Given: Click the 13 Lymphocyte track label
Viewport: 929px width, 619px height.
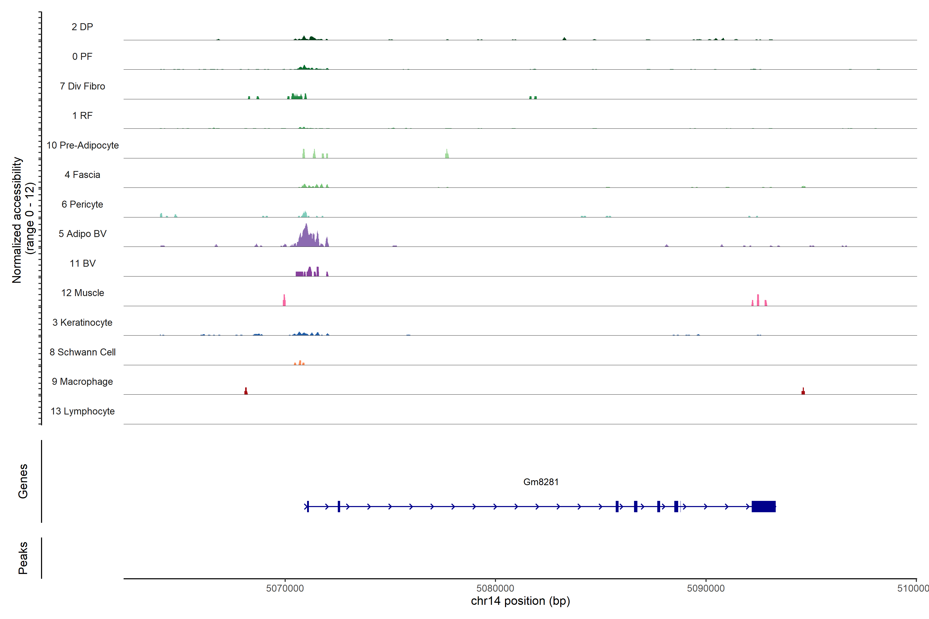Looking at the screenshot, I should [x=83, y=411].
